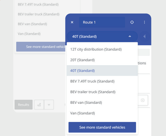Click faded See more standard vehicles button behind
The height and width of the screenshot is (136, 166).
pos(41,47)
